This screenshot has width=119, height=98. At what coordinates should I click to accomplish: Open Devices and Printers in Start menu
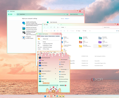coord(64,79)
